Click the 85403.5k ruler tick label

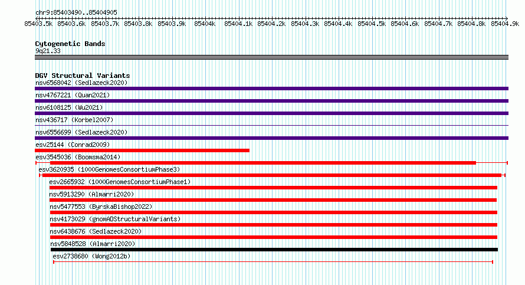point(38,24)
